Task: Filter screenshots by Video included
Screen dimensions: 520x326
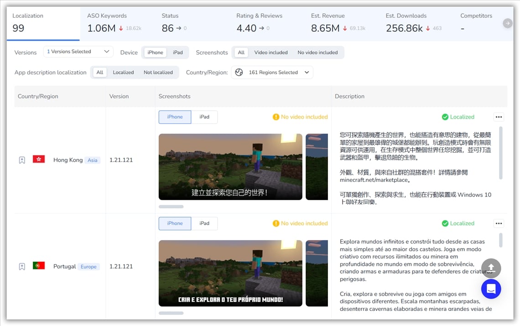Action: (x=270, y=52)
